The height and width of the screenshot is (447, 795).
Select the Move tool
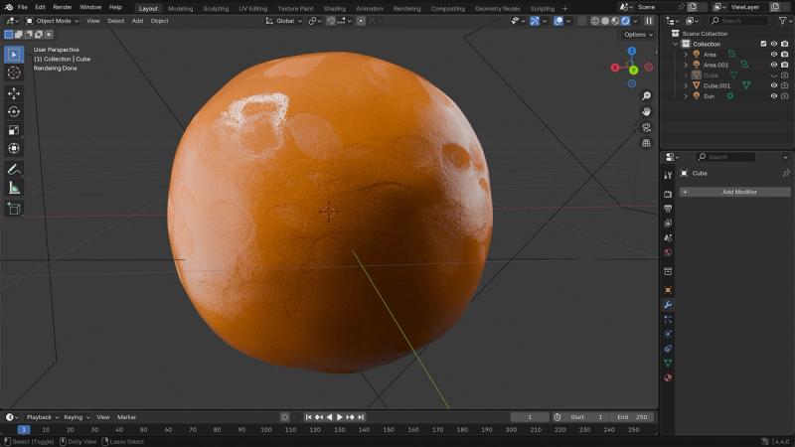coord(14,93)
